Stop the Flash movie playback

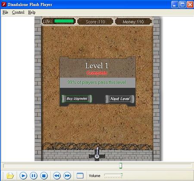click(44, 175)
